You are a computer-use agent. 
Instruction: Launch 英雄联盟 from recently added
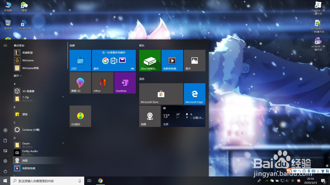tap(39, 53)
